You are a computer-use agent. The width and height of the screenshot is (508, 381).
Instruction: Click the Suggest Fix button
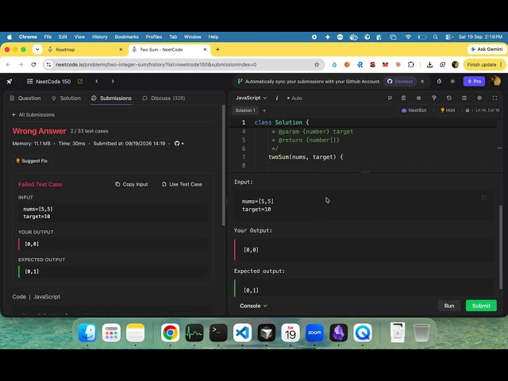click(x=32, y=161)
